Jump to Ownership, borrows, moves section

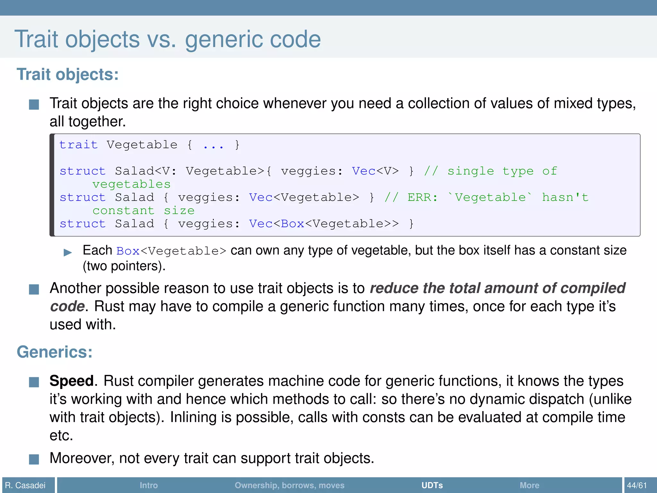pos(289,485)
